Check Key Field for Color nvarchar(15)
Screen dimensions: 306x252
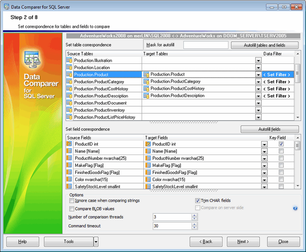click(281, 179)
